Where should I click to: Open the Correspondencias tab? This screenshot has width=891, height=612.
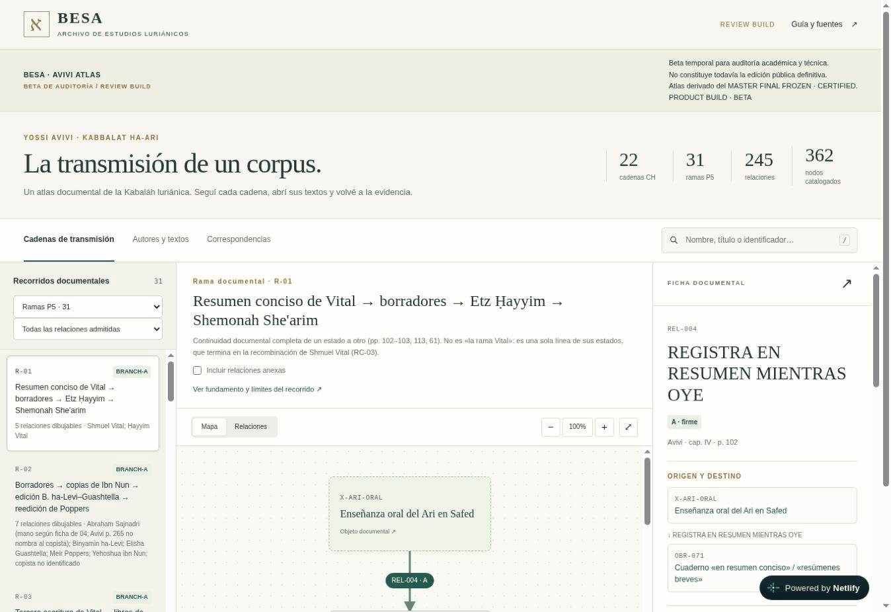point(239,239)
